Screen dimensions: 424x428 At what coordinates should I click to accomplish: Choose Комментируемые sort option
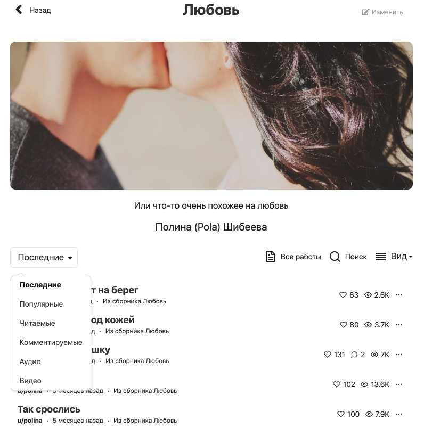coord(51,342)
